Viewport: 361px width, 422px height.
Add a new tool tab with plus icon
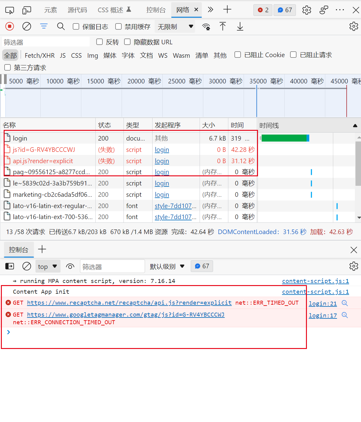(227, 10)
